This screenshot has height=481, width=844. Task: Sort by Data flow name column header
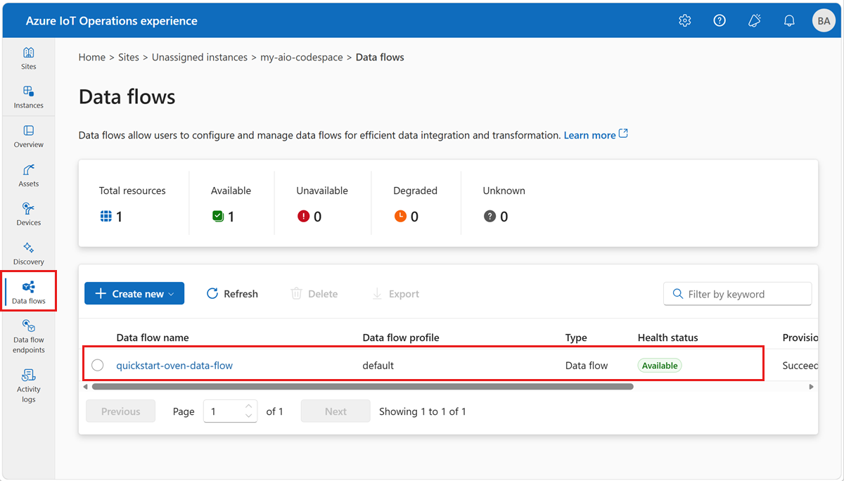(x=153, y=338)
